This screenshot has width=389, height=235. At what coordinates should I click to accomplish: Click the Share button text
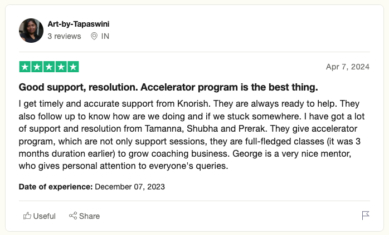click(89, 216)
